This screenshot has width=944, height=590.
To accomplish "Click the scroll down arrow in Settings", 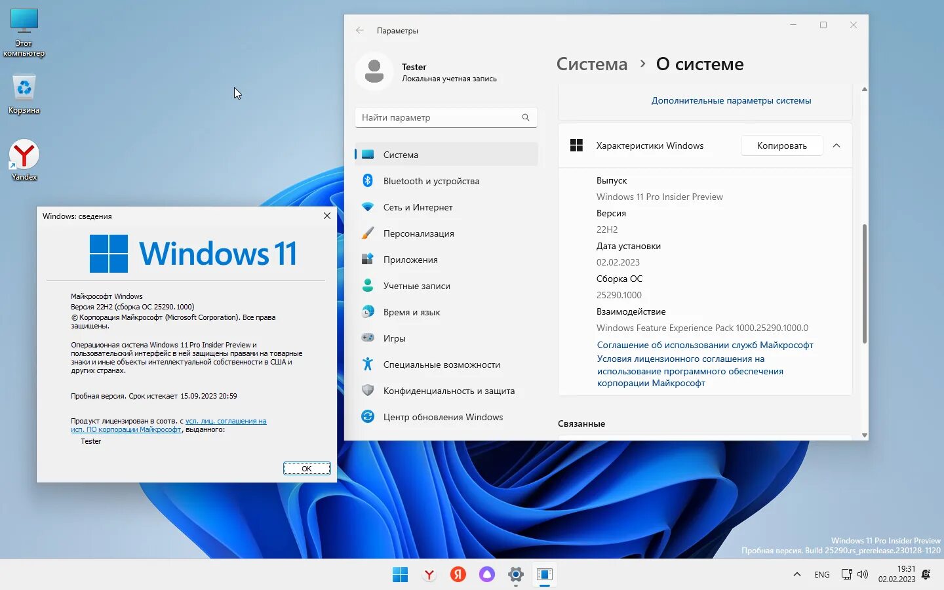I will [864, 435].
